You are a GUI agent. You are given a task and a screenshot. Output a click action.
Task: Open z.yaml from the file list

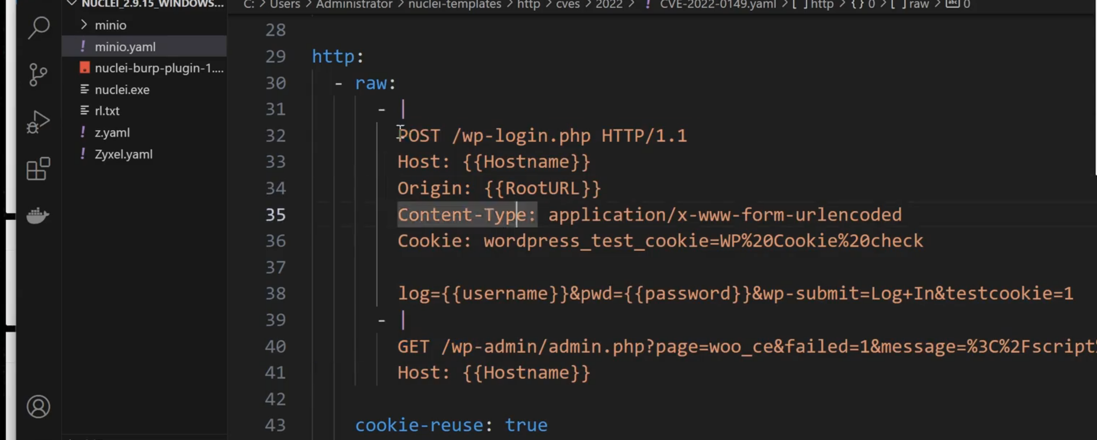[112, 133]
